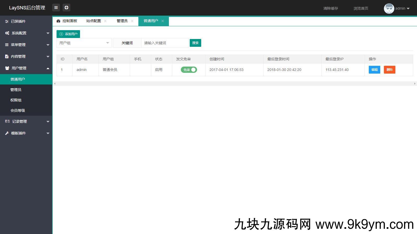Collapse the 用户管理 sidebar menu
The height and width of the screenshot is (234, 417).
pyautogui.click(x=26, y=68)
